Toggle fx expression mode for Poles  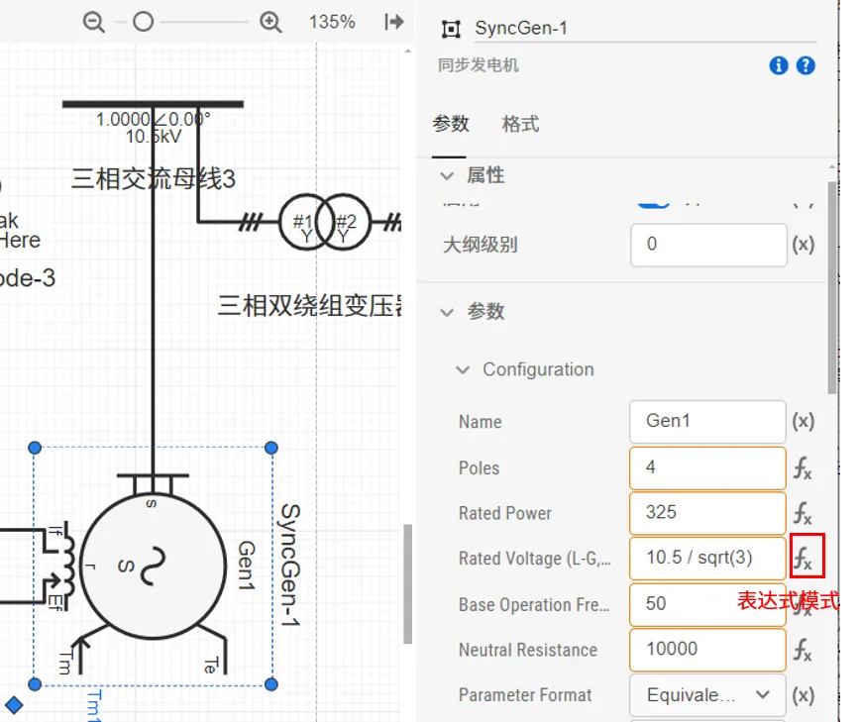(x=803, y=467)
